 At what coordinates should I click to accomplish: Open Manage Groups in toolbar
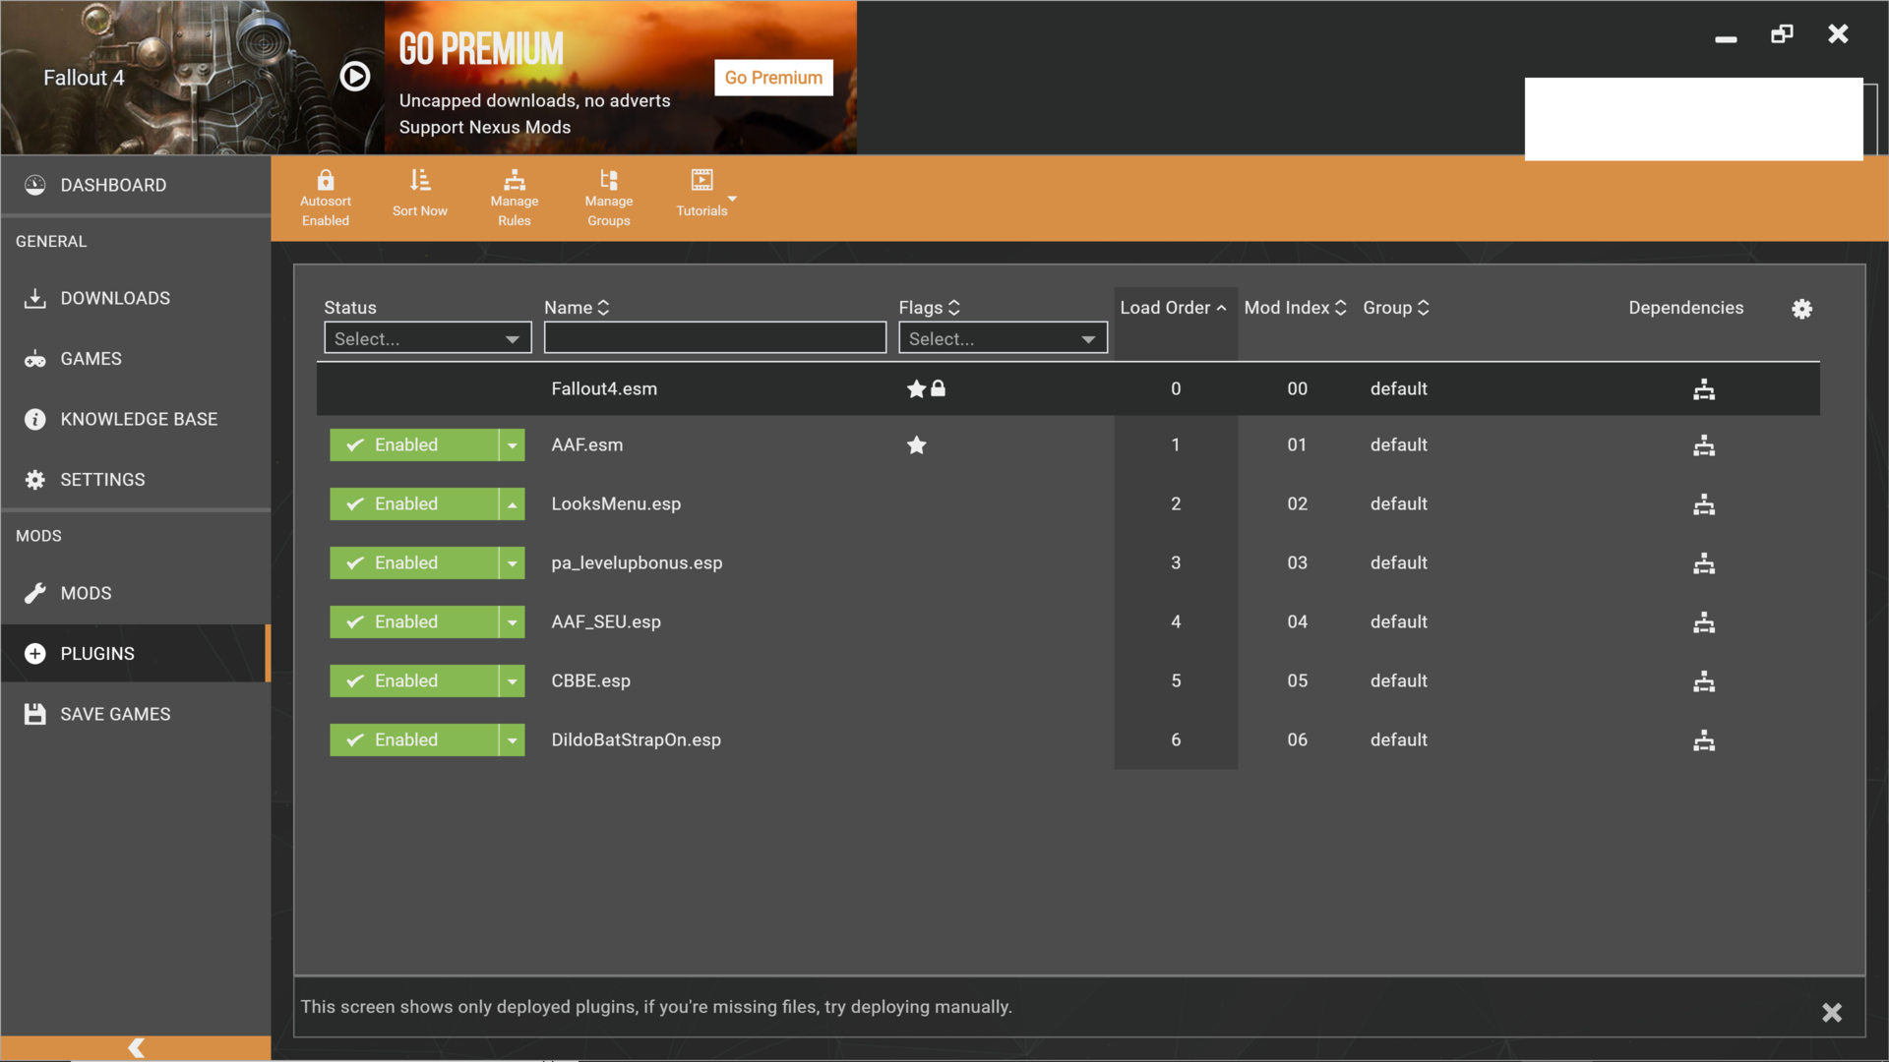click(609, 198)
